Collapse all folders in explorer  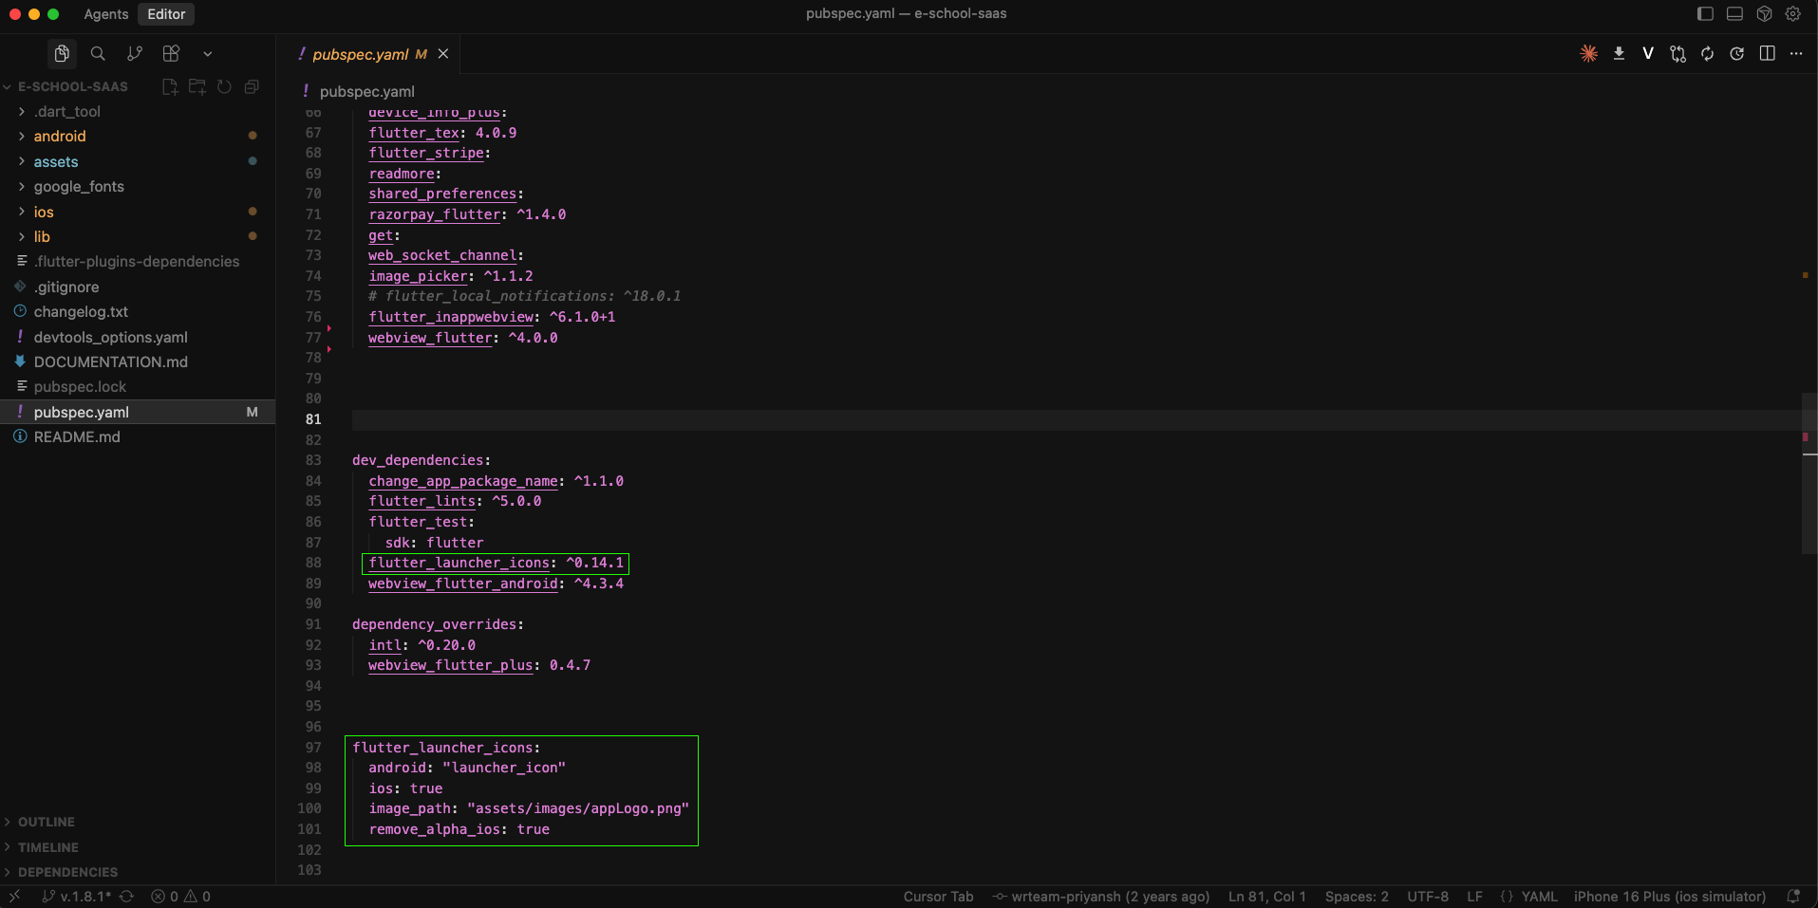point(252,87)
